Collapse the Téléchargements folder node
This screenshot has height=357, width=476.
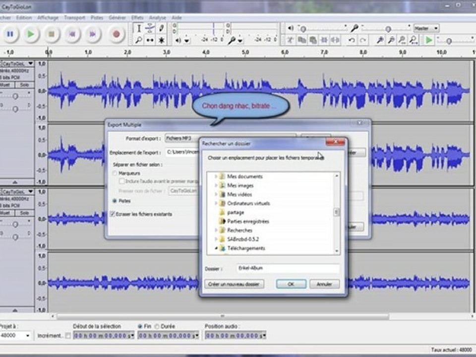[216, 248]
